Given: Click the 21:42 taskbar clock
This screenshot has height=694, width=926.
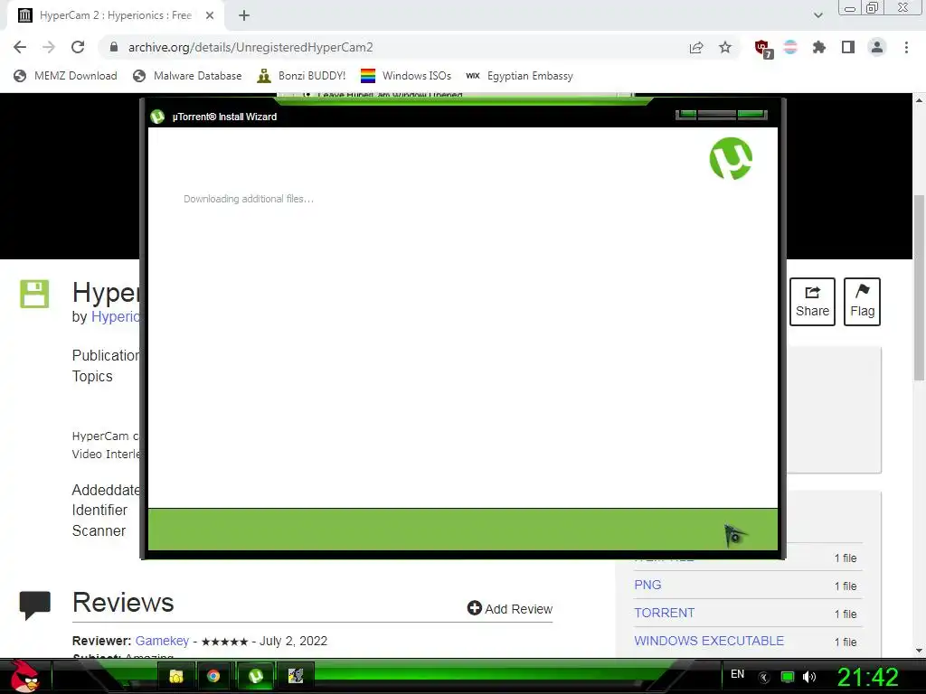Looking at the screenshot, I should click(868, 677).
